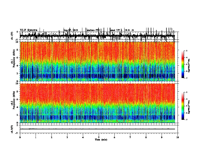Click the "2" kHz tick on ch.1 frequency axis

pos(17,73)
